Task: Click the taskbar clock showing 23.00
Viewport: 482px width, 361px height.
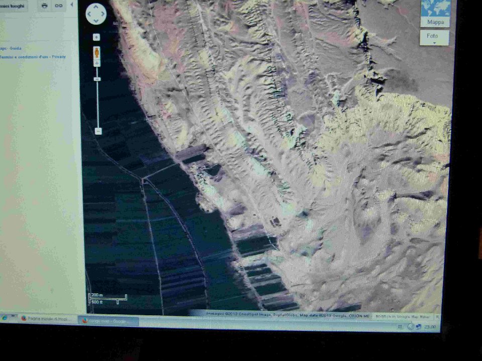Action: [430, 327]
